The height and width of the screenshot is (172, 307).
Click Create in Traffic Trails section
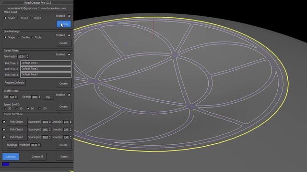pos(63,107)
